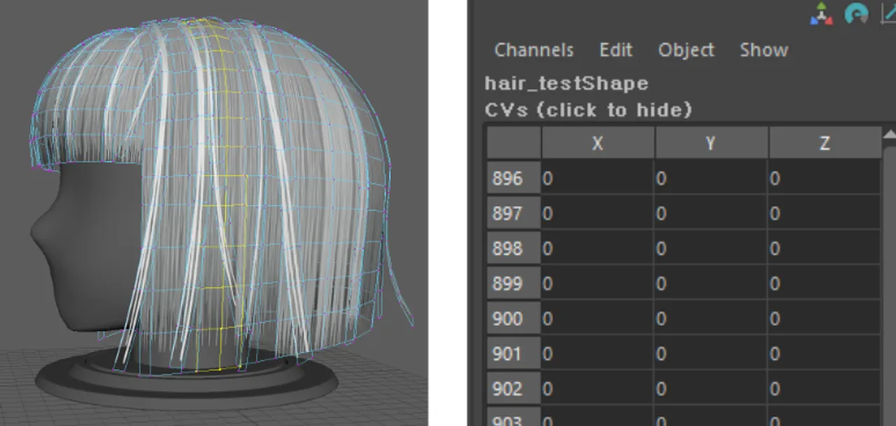Open the Edit menu in Channel Box
The width and height of the screenshot is (896, 426).
pos(615,50)
